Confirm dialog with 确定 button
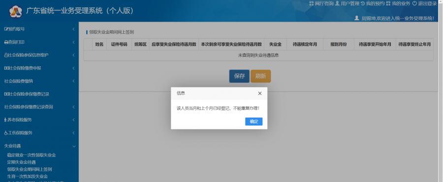443x182 pixels. 253,122
